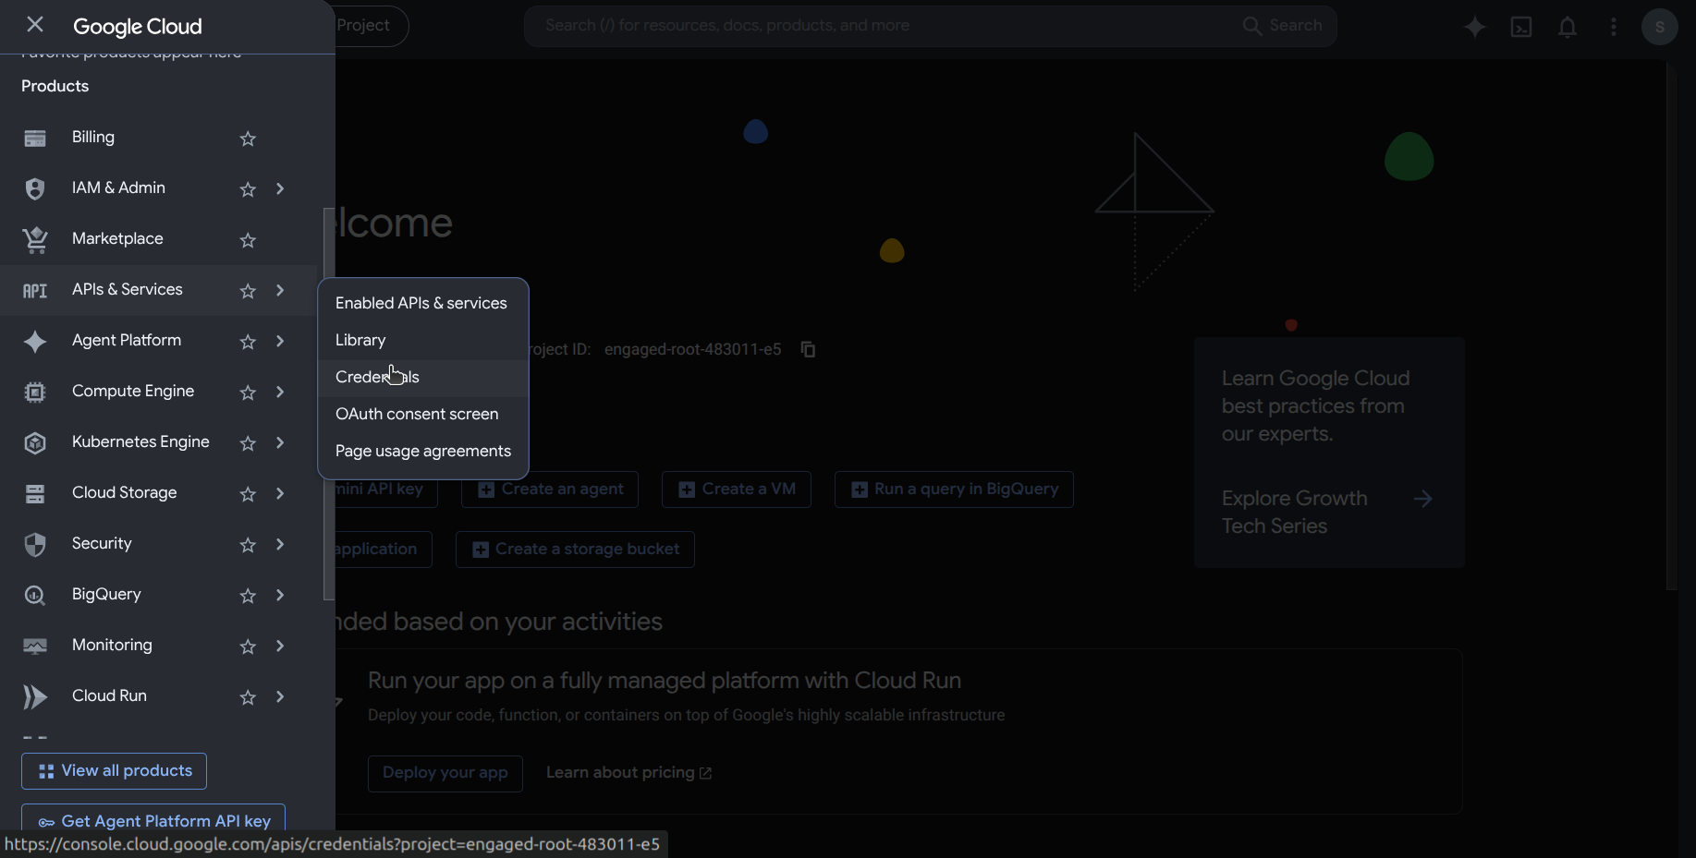Screen dimensions: 1696x858
Task: Close the navigation menu with the X icon
Action: [35, 25]
